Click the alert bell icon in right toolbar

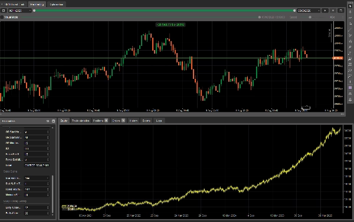coord(350,100)
